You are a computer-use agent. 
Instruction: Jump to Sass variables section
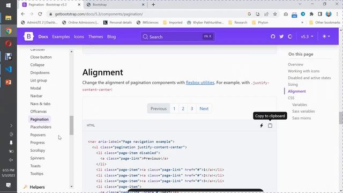click(303, 111)
